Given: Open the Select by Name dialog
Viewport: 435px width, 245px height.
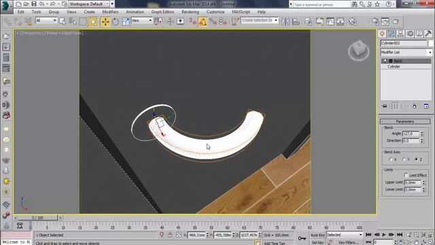Looking at the screenshot, I should click(73, 22).
